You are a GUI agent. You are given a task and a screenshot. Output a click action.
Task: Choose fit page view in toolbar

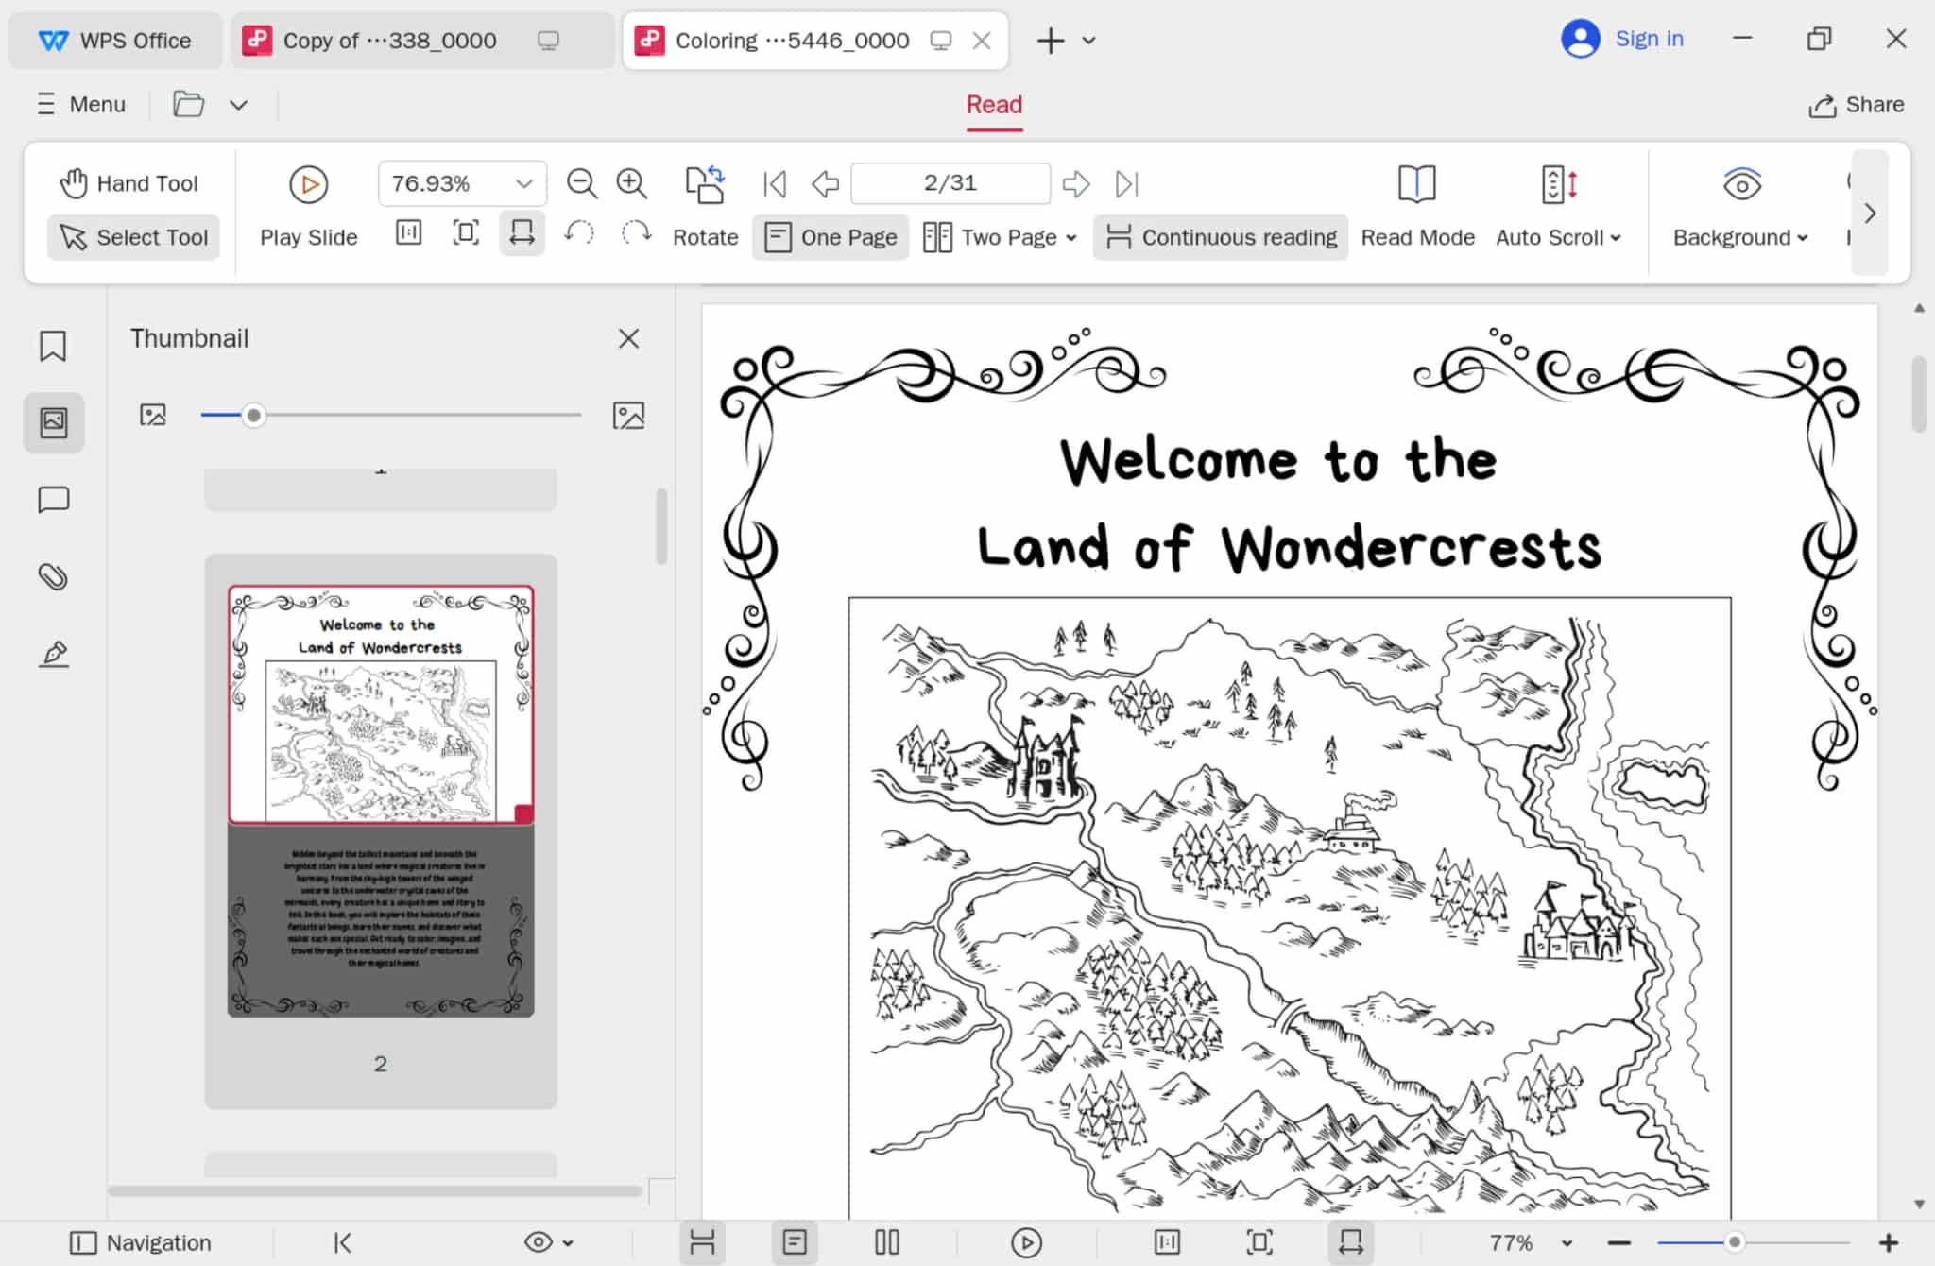click(466, 232)
